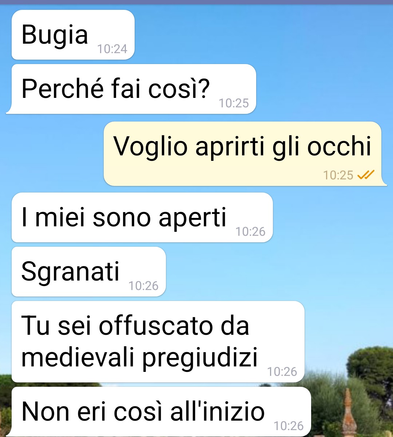
Task: Click the 10:26 timestamp on the last message
Action: (x=289, y=426)
